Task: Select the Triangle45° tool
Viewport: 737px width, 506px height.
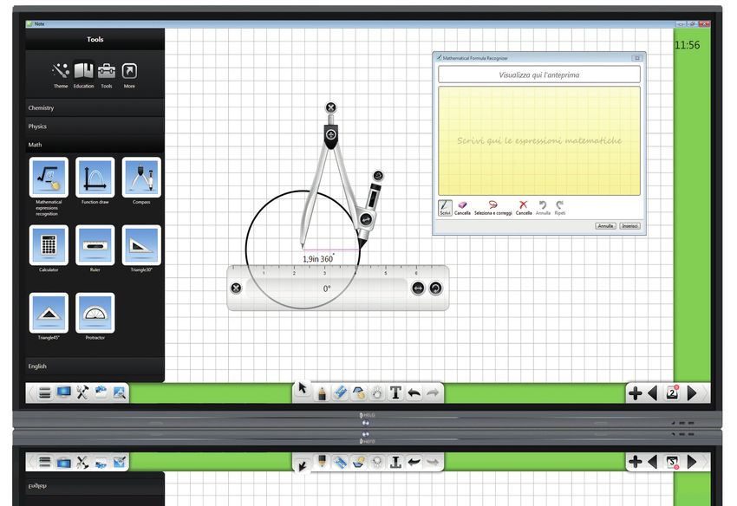Action: (49, 313)
